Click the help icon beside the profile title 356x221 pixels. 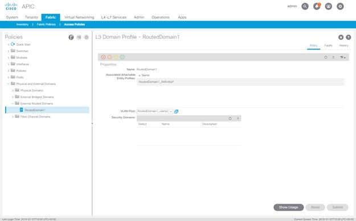(348, 37)
